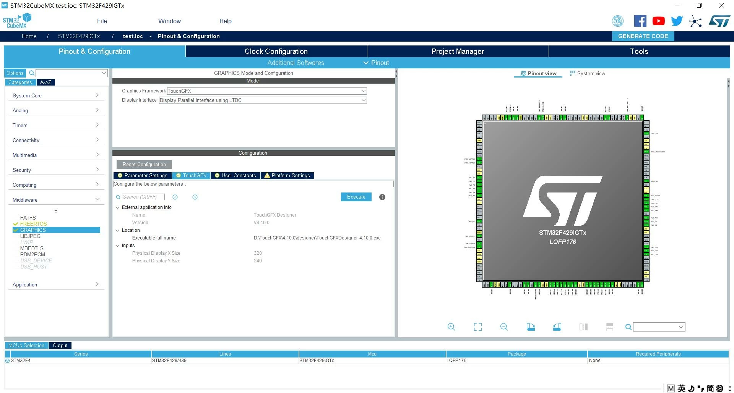Collapse the Inputs section

click(x=117, y=246)
